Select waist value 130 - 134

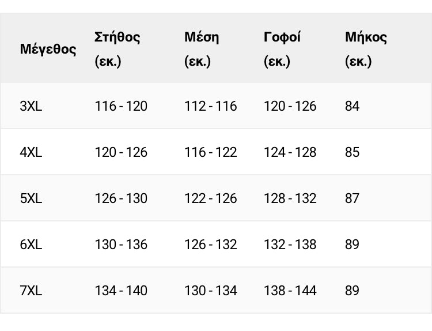pos(210,290)
